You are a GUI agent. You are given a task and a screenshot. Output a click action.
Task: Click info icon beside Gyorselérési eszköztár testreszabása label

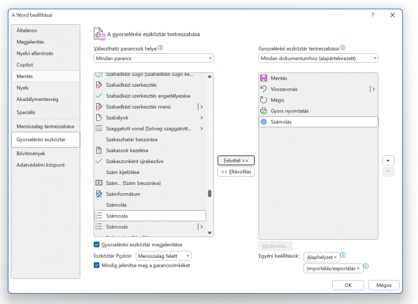(343, 48)
